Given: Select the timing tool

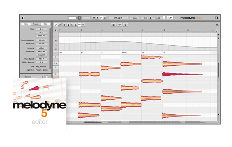Looking at the screenshot, I should [x=79, y=25].
